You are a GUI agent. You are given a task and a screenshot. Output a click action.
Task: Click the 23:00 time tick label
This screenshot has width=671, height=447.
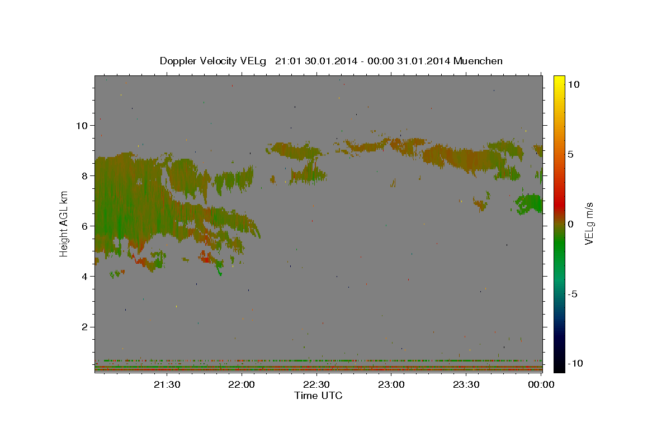pyautogui.click(x=391, y=384)
